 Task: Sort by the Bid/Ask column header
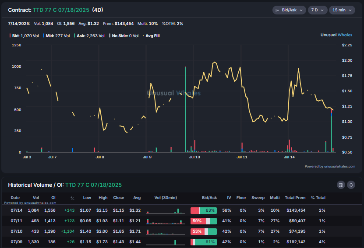(x=209, y=198)
